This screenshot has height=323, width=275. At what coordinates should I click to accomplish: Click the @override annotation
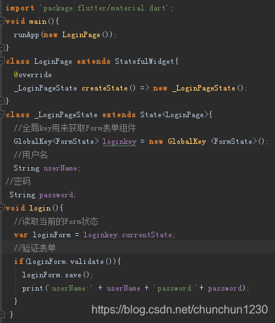pyautogui.click(x=32, y=74)
